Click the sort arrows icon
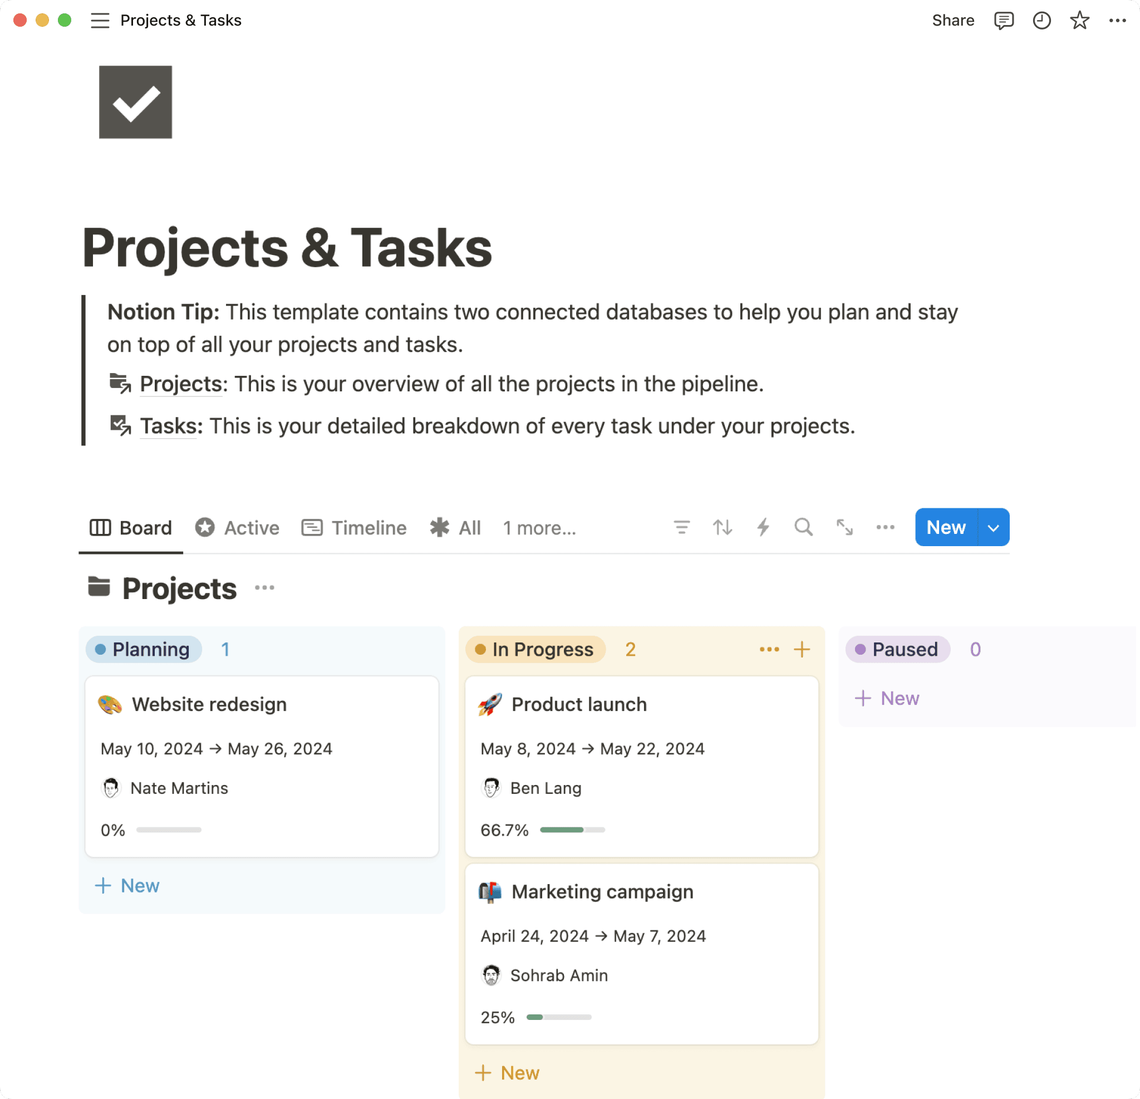The height and width of the screenshot is (1099, 1140). (x=723, y=528)
